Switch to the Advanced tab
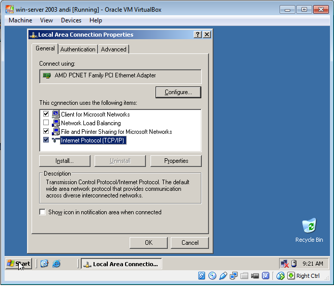Image resolution: width=334 pixels, height=286 pixels. (113, 49)
